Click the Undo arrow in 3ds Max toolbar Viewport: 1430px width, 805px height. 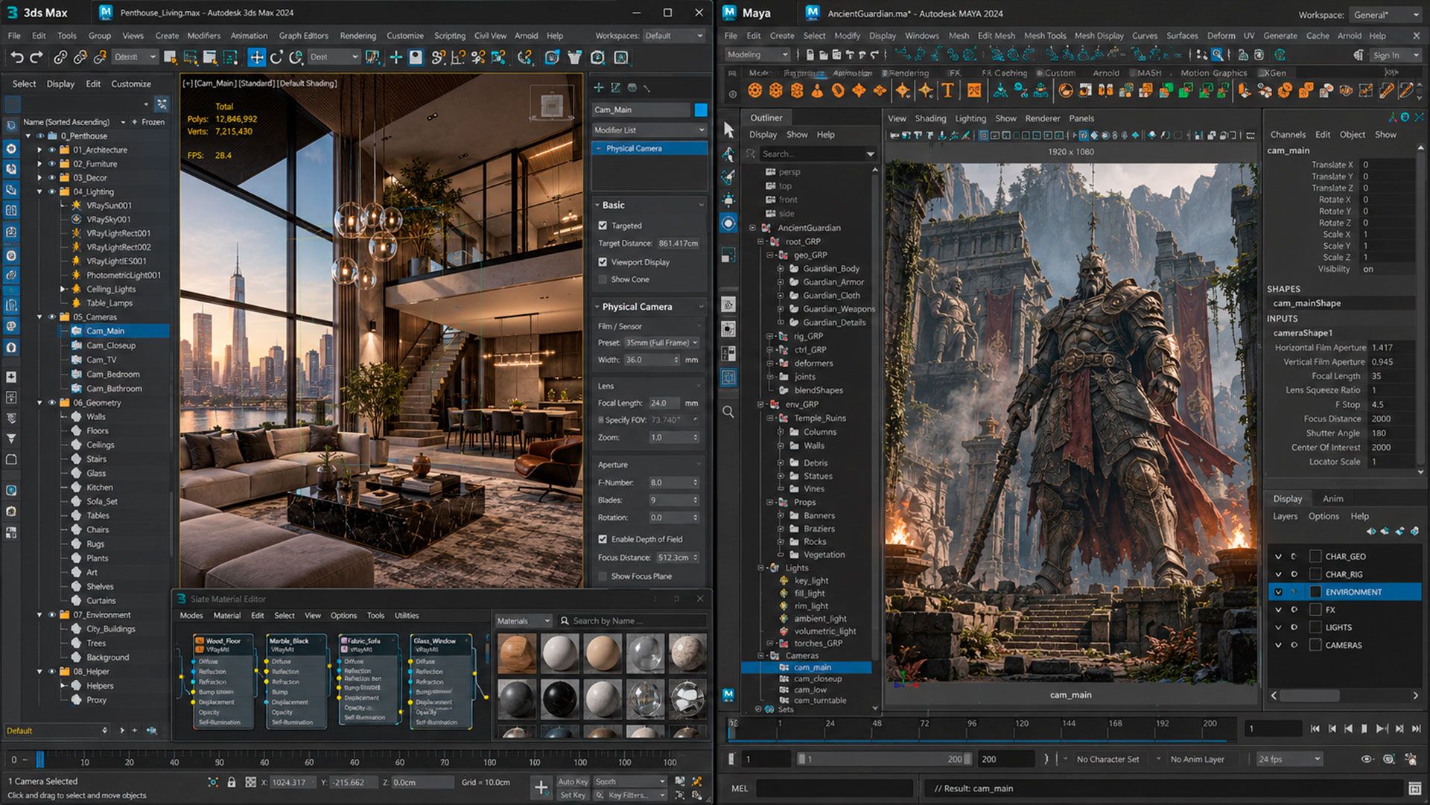click(x=16, y=57)
